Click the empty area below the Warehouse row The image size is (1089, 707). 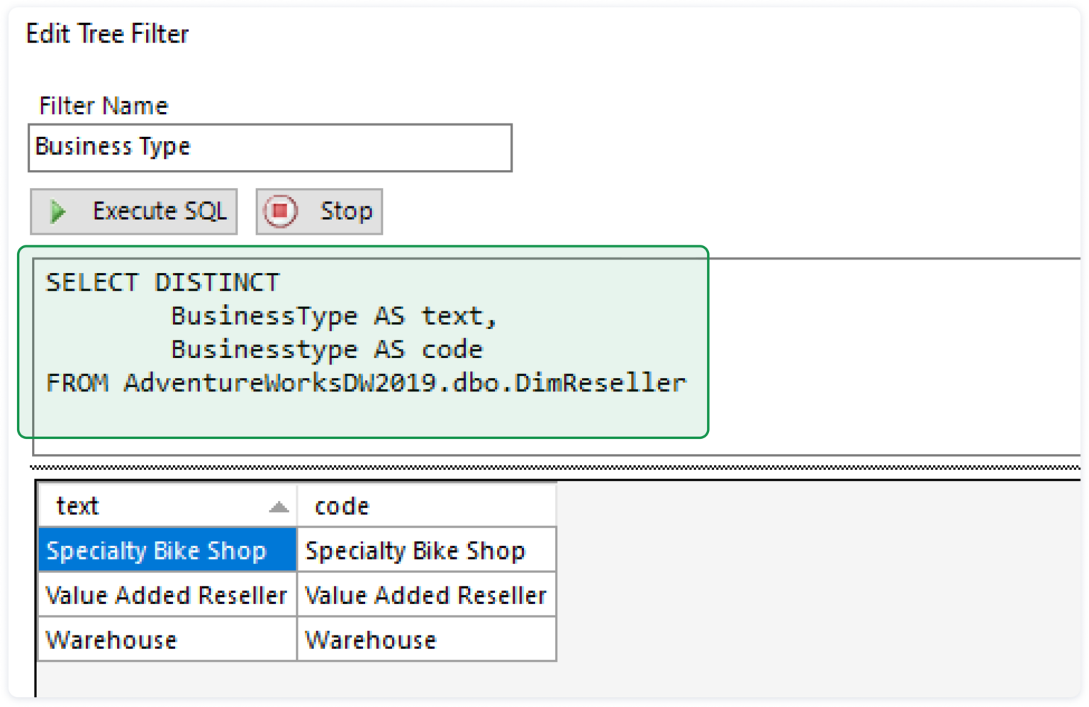tap(284, 679)
